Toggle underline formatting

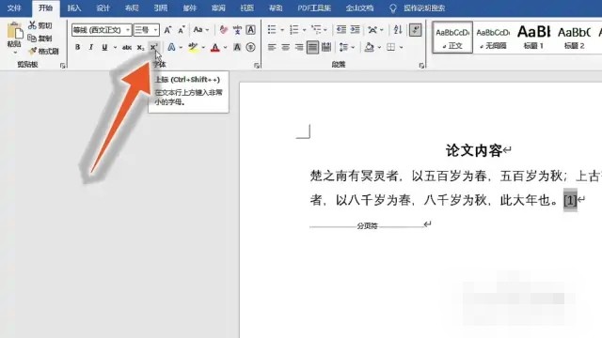pos(104,47)
